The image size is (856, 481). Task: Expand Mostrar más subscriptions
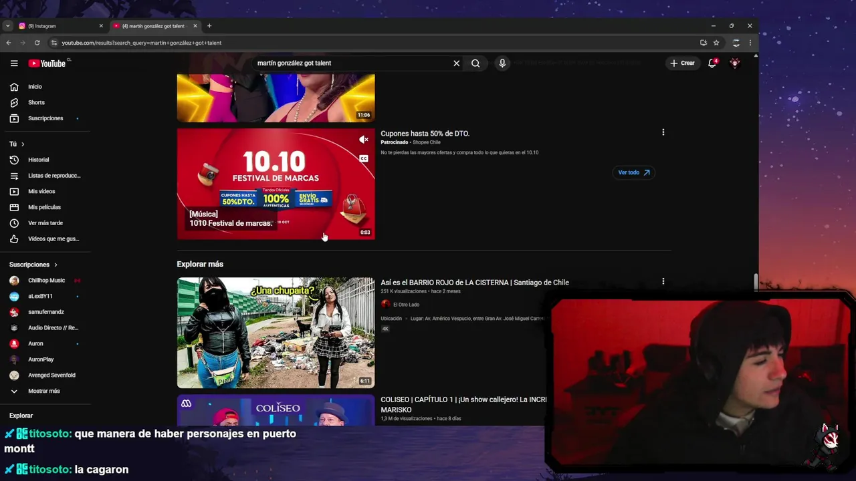(45, 391)
